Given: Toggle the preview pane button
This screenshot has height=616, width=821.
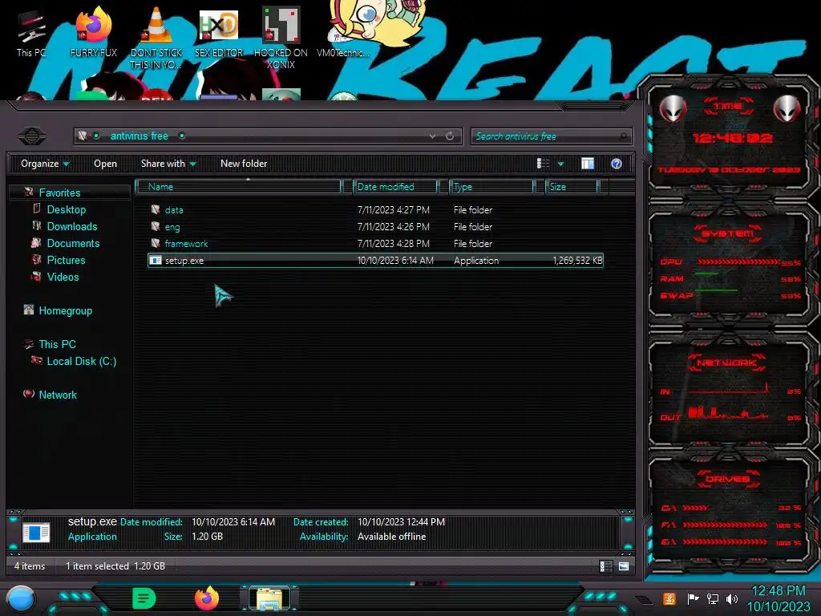Looking at the screenshot, I should (588, 164).
